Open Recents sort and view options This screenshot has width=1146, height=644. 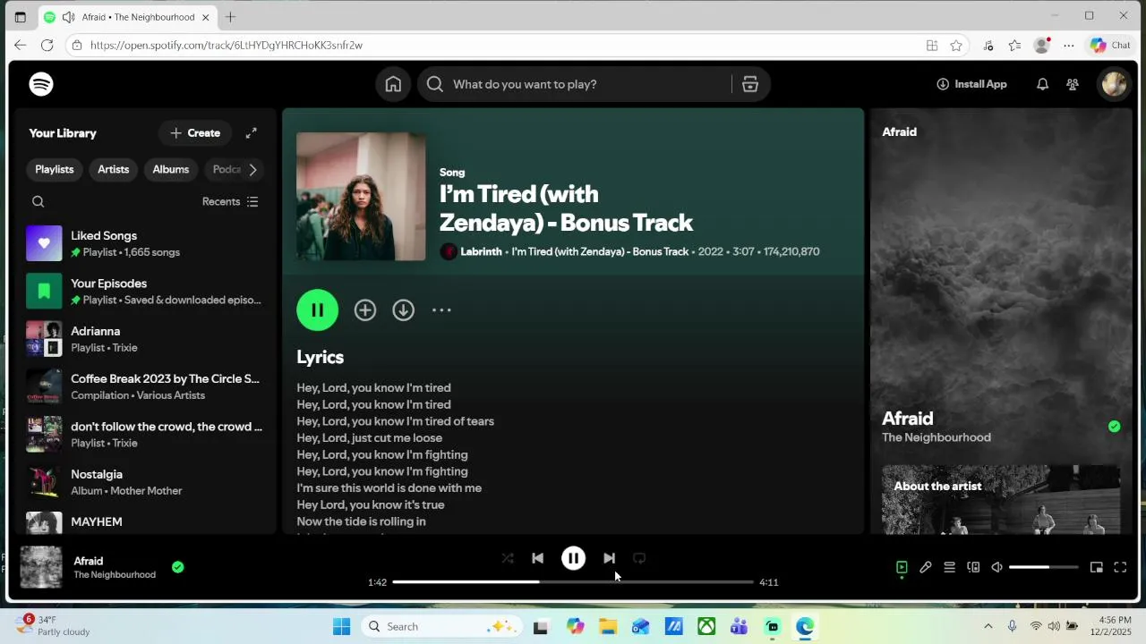[230, 202]
